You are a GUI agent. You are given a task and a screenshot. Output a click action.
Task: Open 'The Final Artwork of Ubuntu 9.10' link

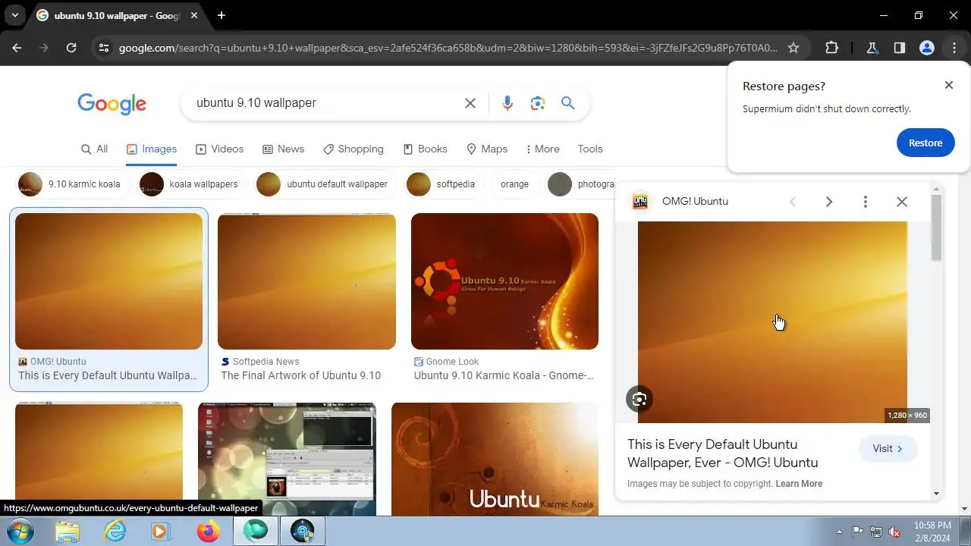pyautogui.click(x=301, y=375)
